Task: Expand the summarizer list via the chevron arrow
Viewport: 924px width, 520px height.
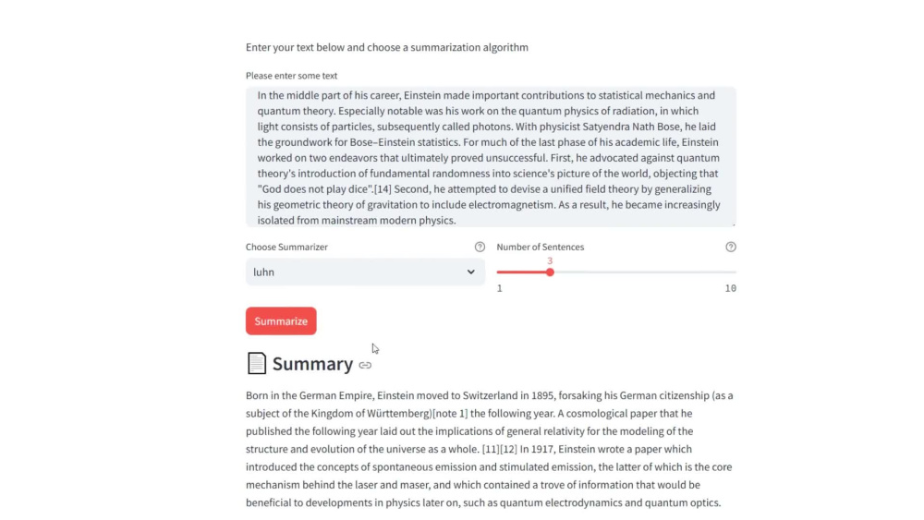Action: tap(471, 272)
